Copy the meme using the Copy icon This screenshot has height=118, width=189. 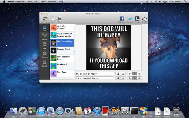tap(53, 19)
